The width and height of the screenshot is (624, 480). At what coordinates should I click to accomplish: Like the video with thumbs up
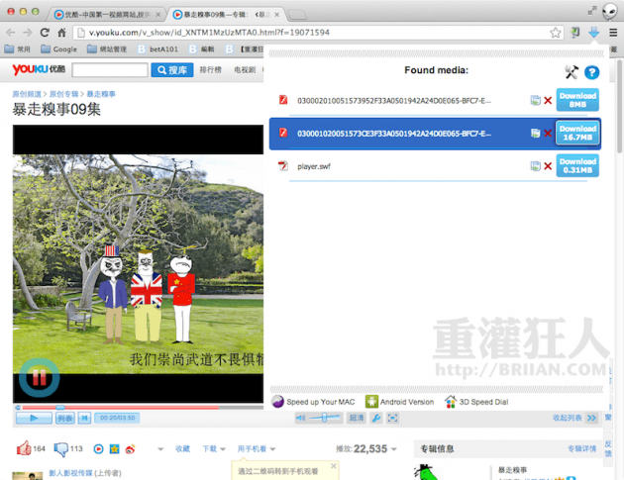pyautogui.click(x=24, y=448)
